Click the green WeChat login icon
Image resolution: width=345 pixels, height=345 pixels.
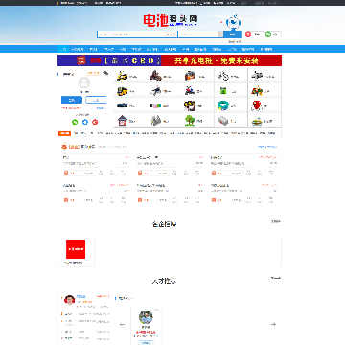75,122
